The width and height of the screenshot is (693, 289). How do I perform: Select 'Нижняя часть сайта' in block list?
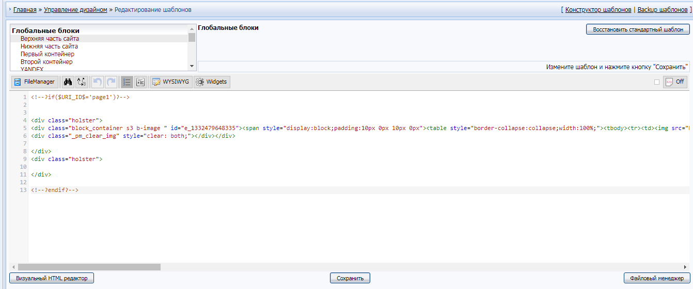click(49, 46)
